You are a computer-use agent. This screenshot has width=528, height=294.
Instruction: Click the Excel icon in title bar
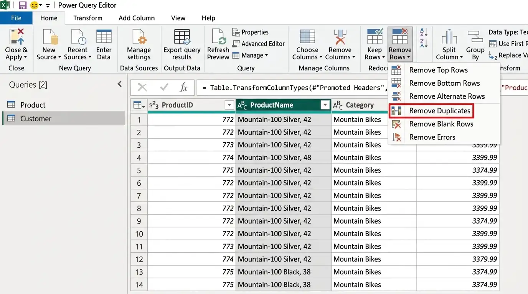tap(5, 5)
